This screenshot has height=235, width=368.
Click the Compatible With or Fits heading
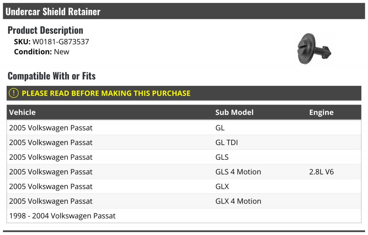(52, 76)
